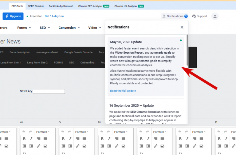
Task: Insert link in the es editor
Action: 116,146
